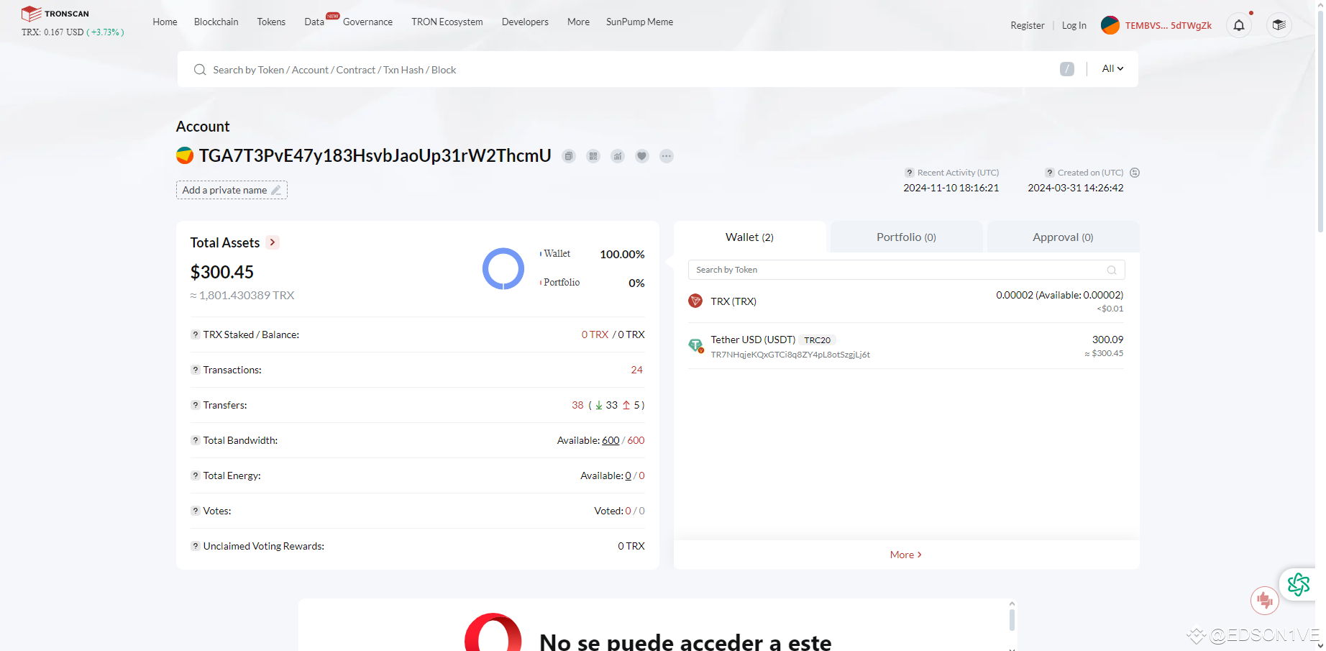This screenshot has height=651, width=1326.
Task: Click the magnifier in Search by Token field
Action: point(1112,270)
